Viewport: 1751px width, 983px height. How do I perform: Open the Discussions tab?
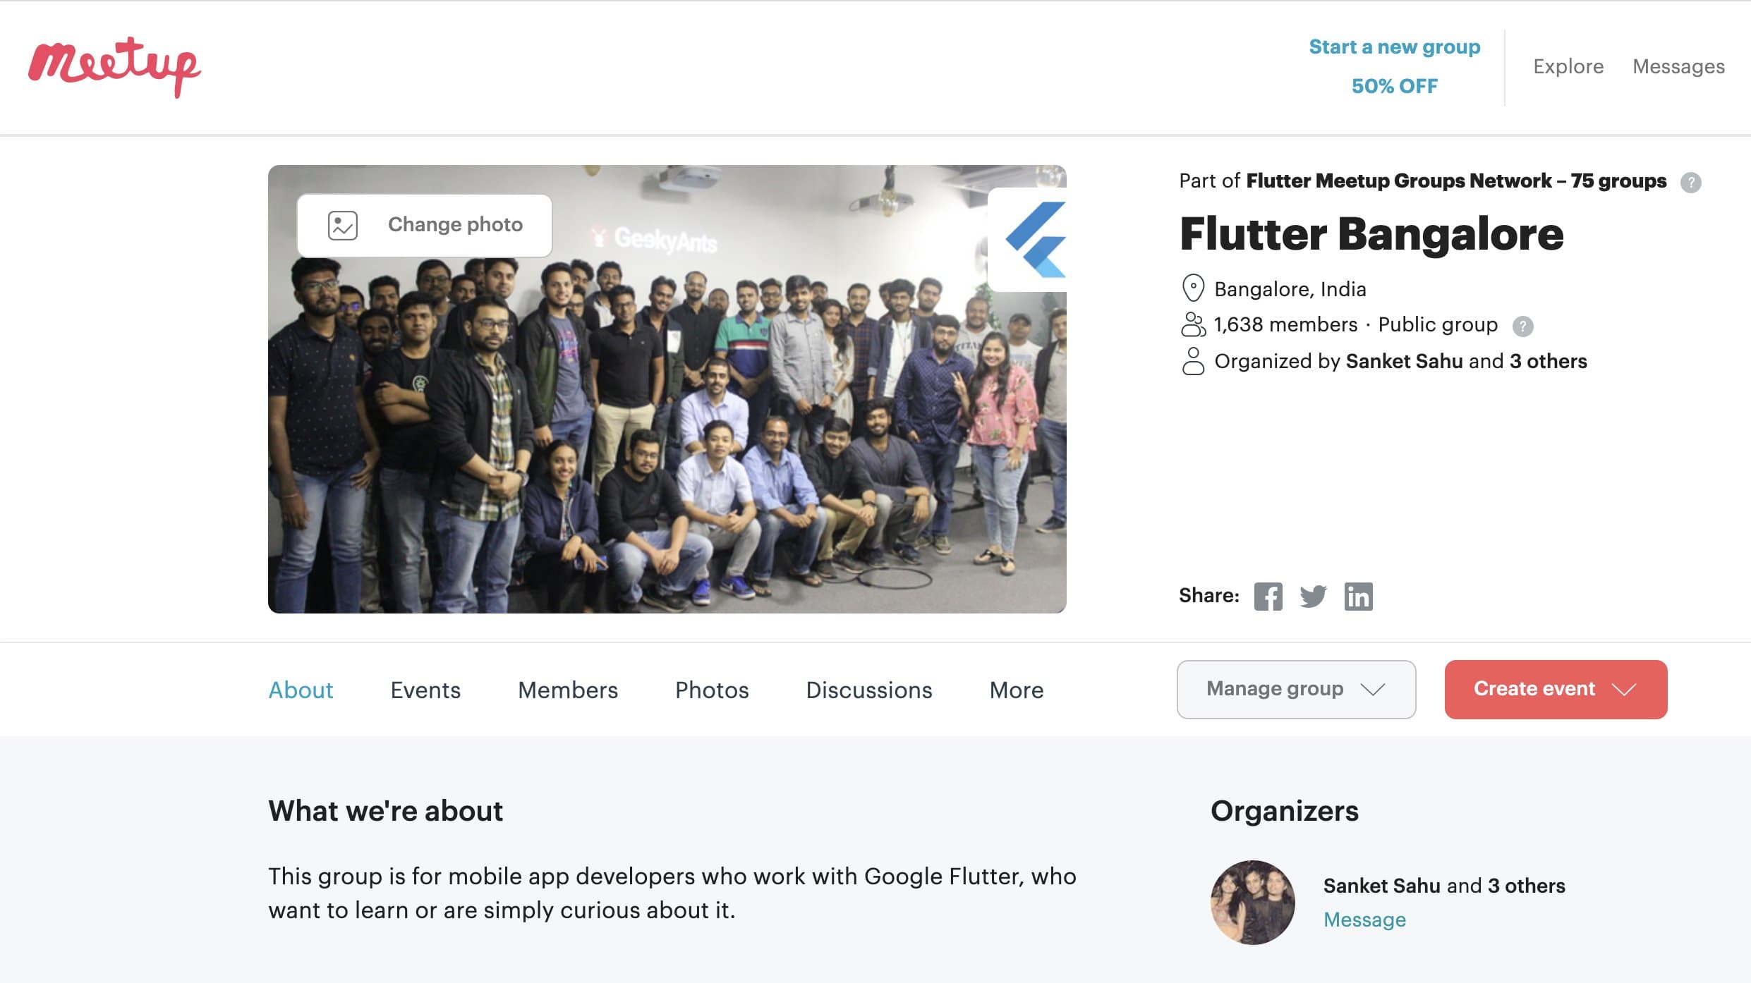click(868, 690)
